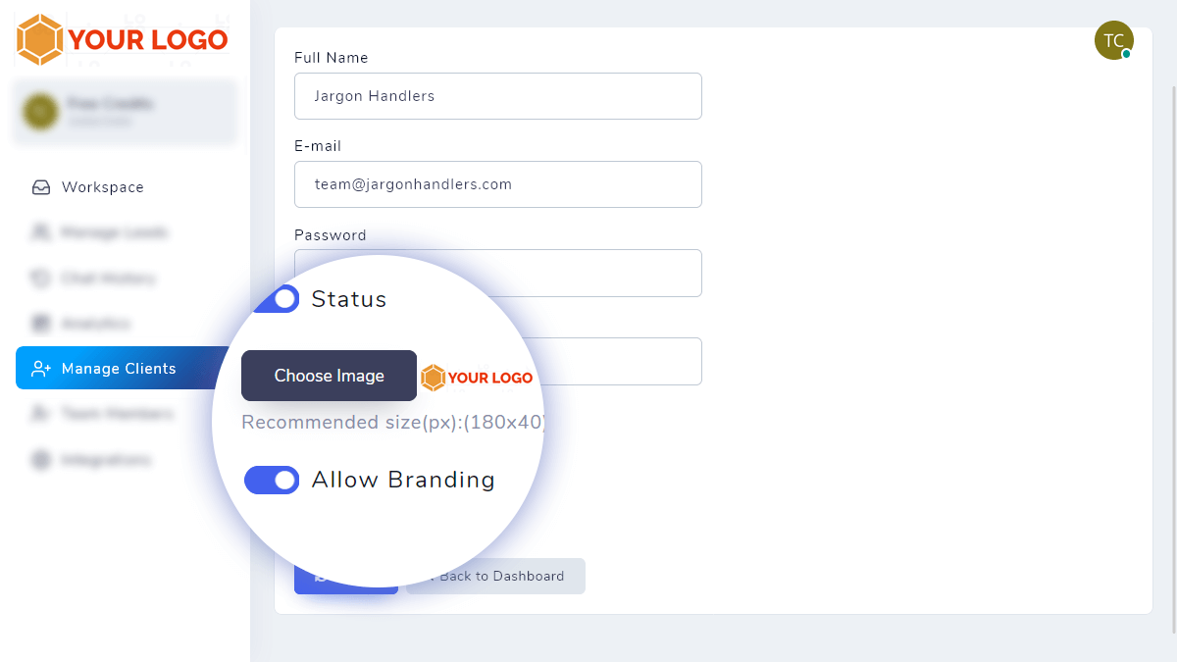Select the Manage Clients menu item

click(119, 369)
